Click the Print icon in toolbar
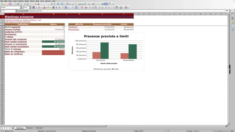Image resolution: width=235 pixels, height=132 pixels. tap(18, 4)
